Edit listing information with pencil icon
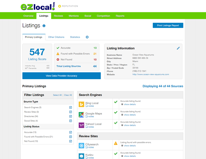The width and height of the screenshot is (206, 159). [178, 48]
